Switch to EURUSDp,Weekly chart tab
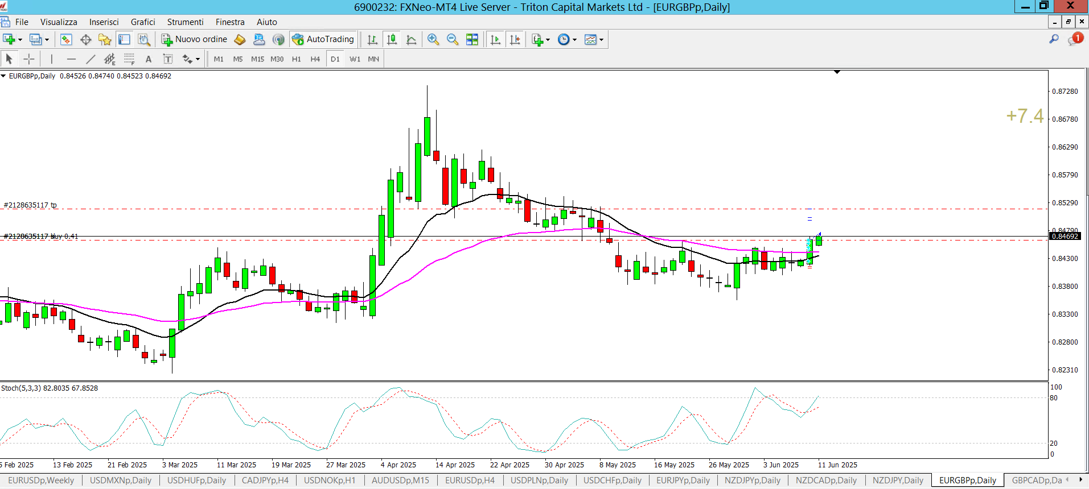This screenshot has width=1089, height=489. point(41,480)
